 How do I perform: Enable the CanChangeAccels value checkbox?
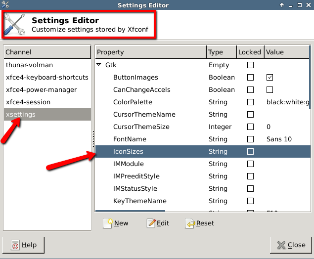[269, 89]
